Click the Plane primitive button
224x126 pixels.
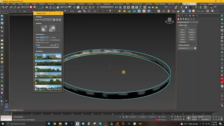(x=191, y=40)
